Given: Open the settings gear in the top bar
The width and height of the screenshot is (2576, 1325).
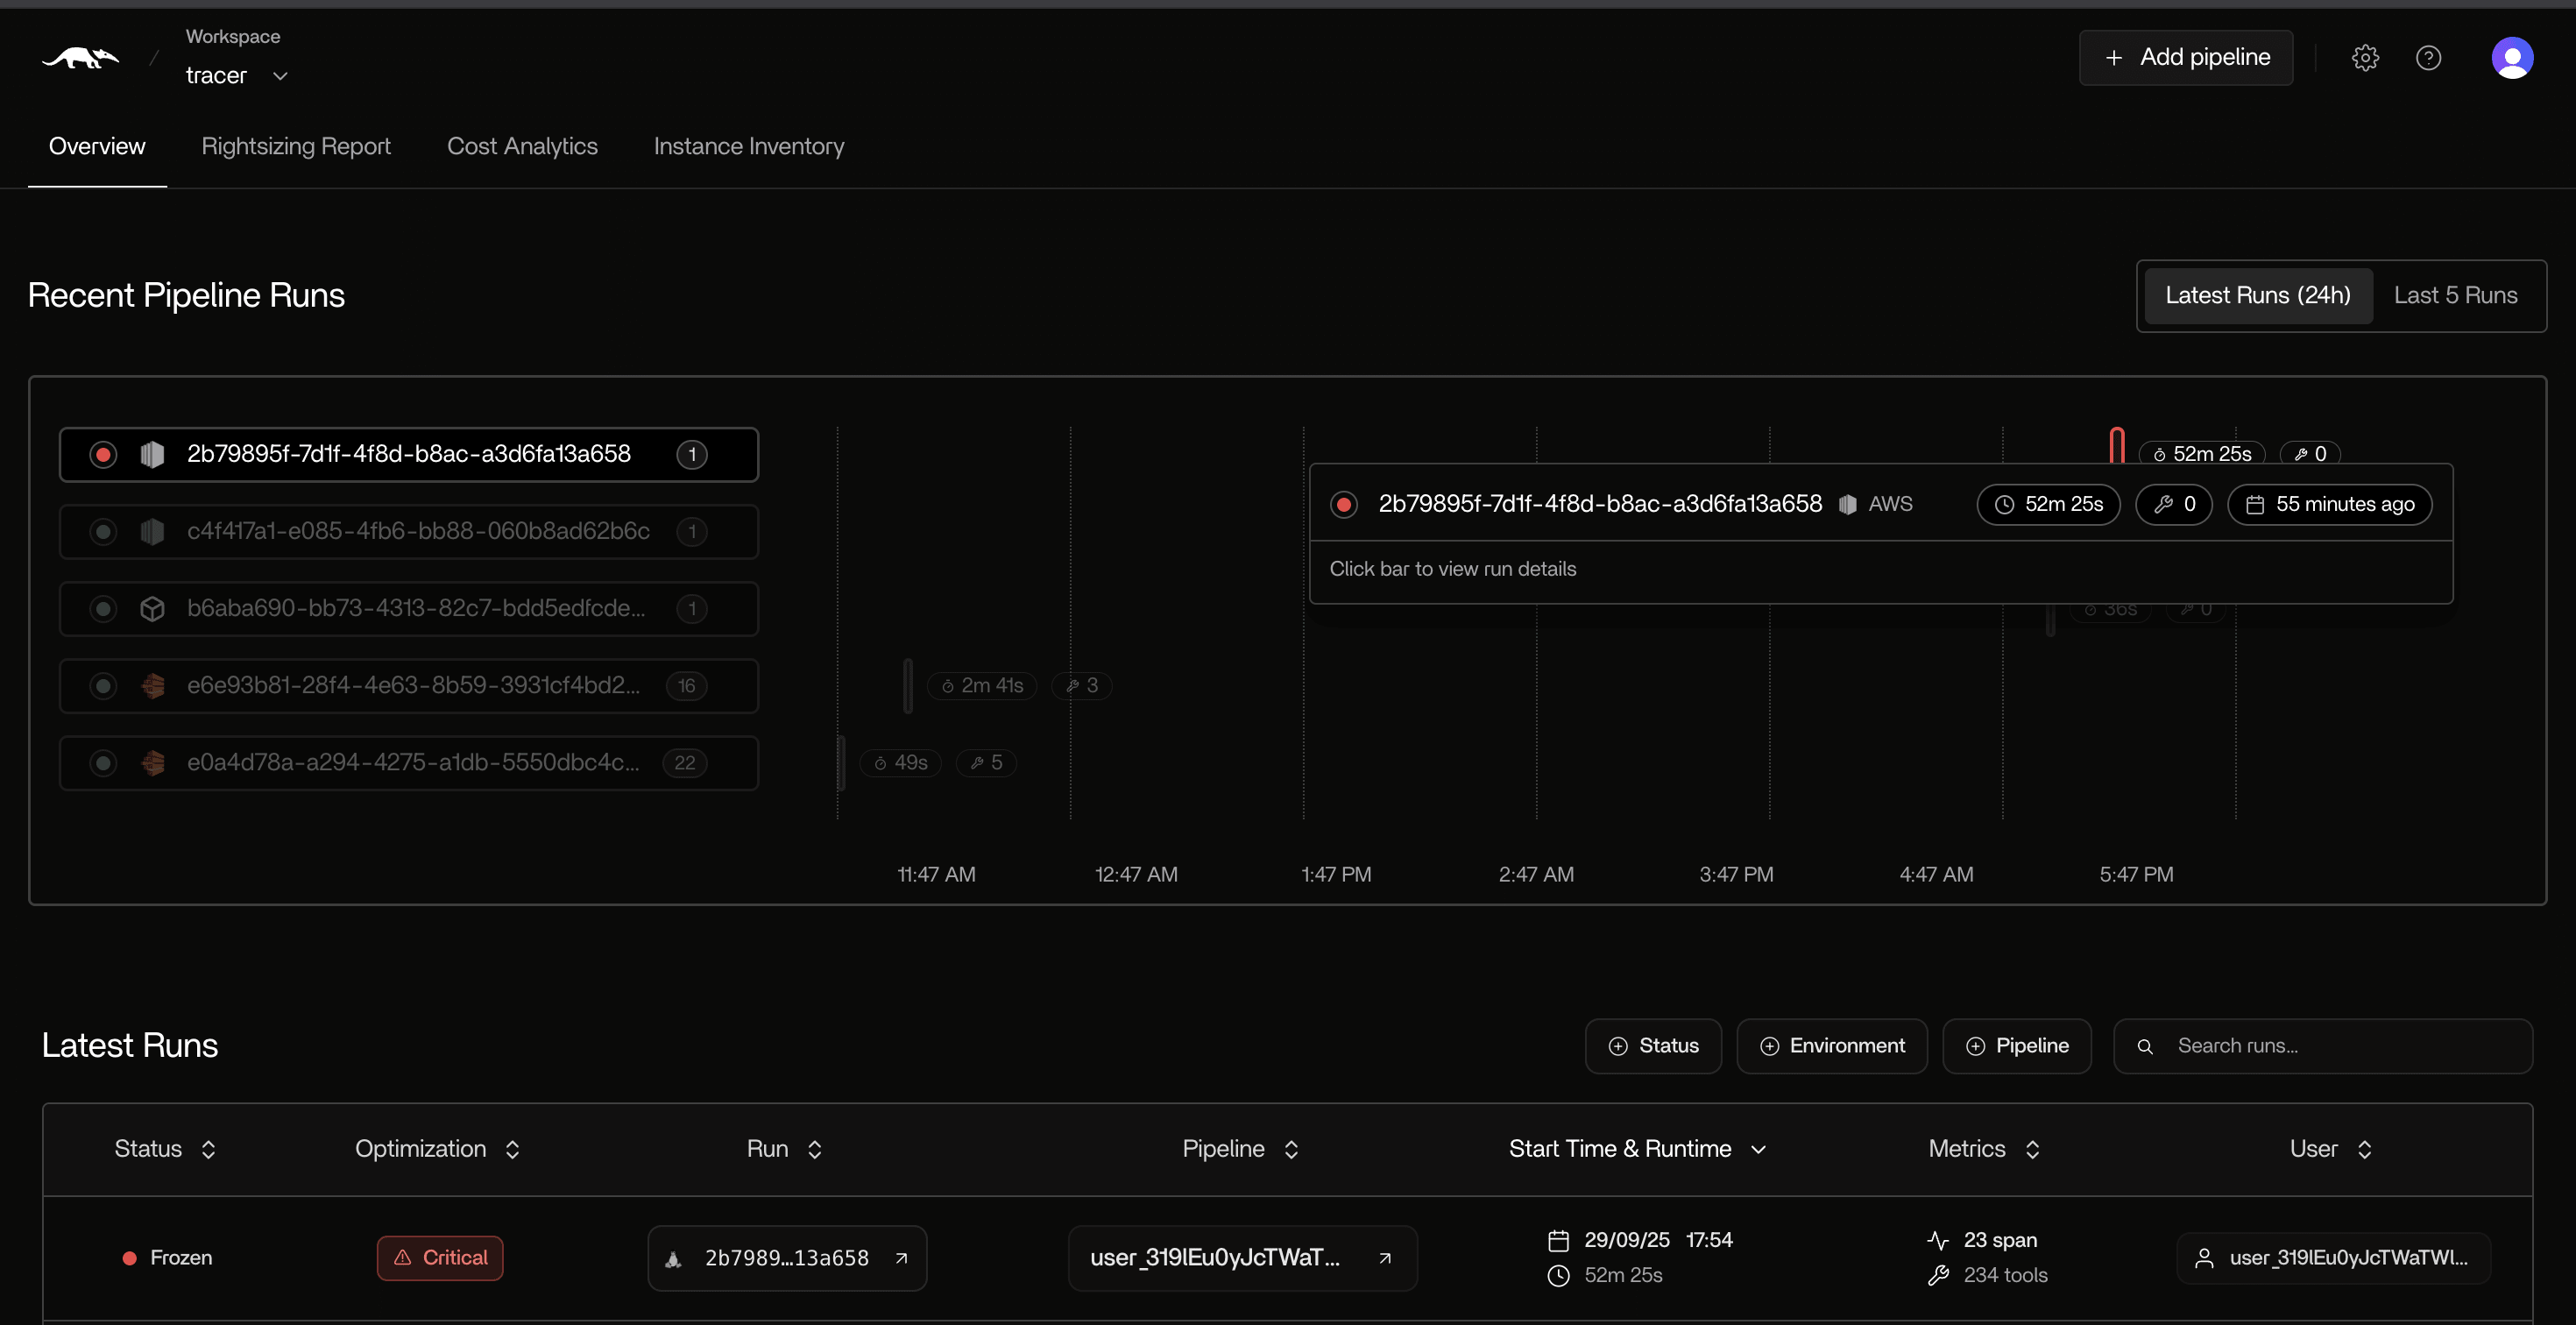Looking at the screenshot, I should 2365,57.
